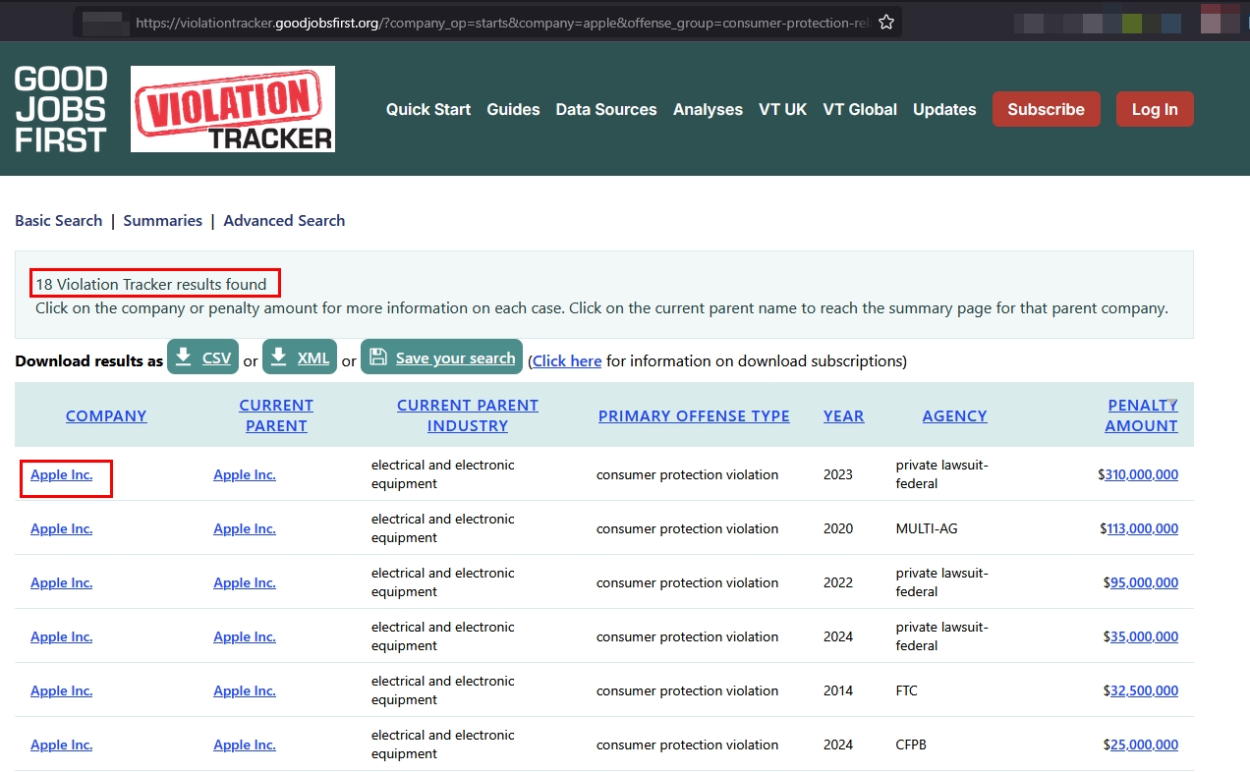Open the $95,000,000 penalty details
The height and width of the screenshot is (772, 1250).
[x=1144, y=582]
